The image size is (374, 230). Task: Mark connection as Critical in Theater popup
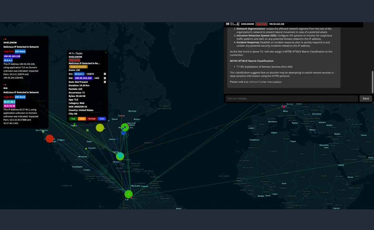(x=82, y=119)
